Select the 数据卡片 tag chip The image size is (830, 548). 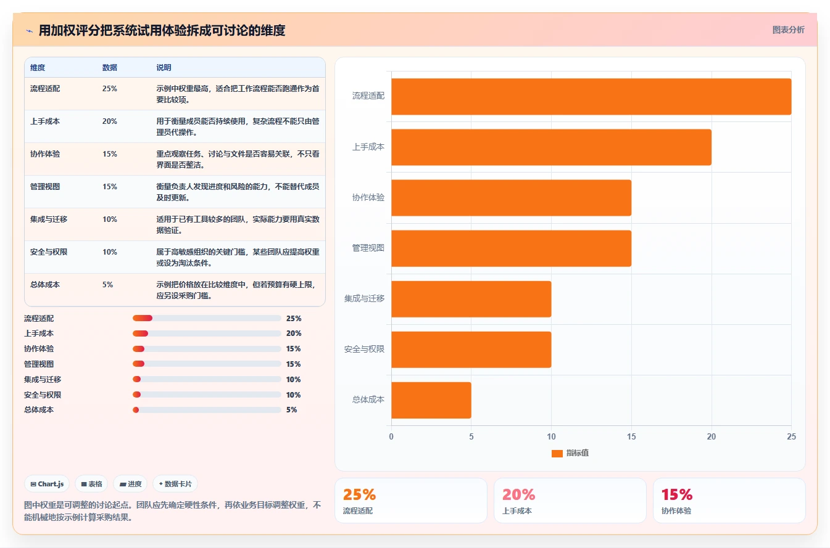[x=175, y=484]
